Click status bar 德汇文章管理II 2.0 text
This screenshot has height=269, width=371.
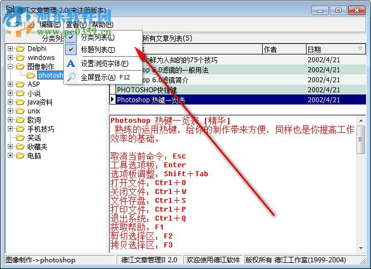[x=149, y=260]
